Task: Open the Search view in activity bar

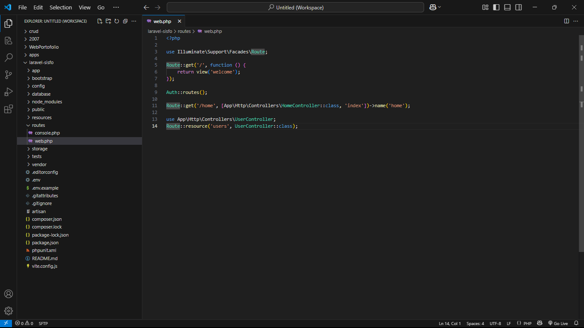Action: (8, 58)
